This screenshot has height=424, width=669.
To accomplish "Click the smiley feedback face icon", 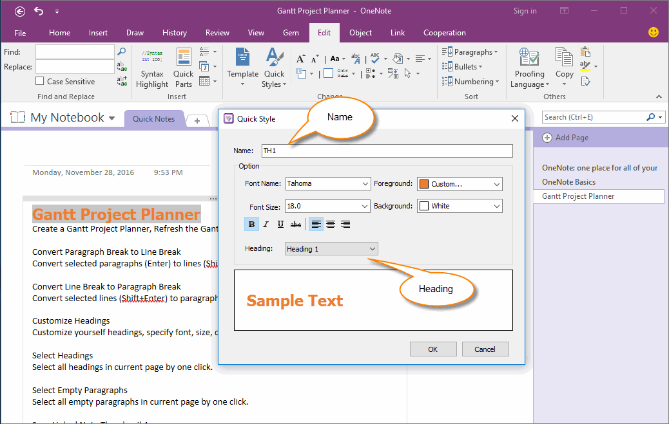I will pos(654,32).
